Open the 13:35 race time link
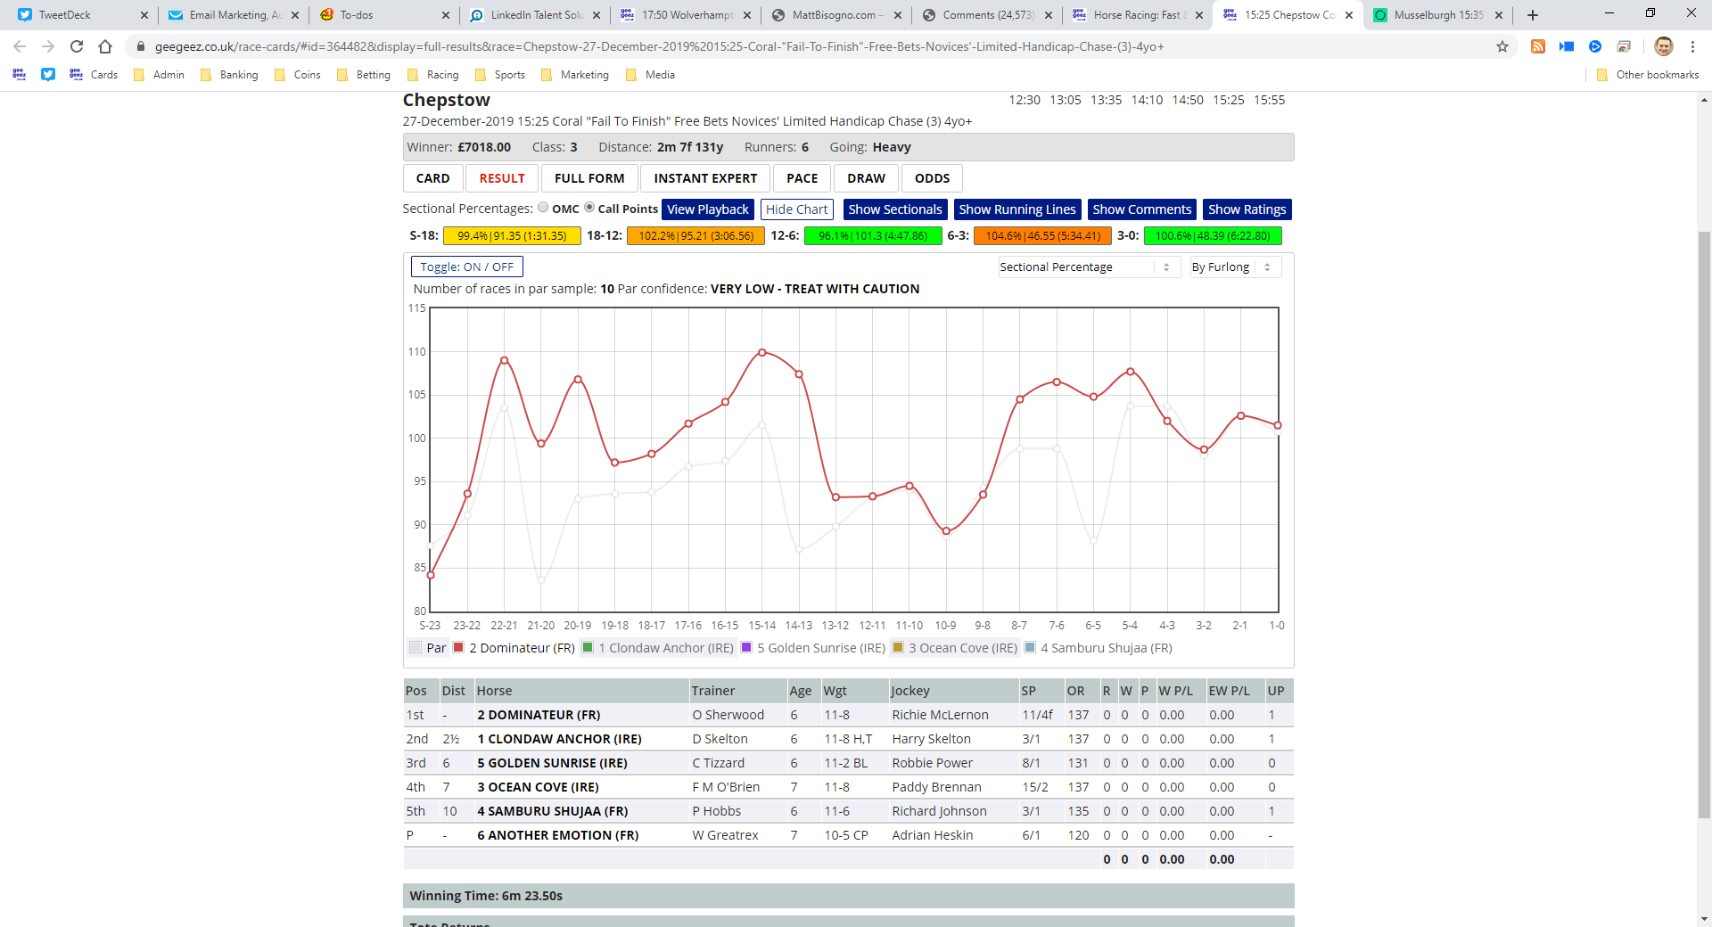Viewport: 1712px width, 927px height. coord(1107,100)
